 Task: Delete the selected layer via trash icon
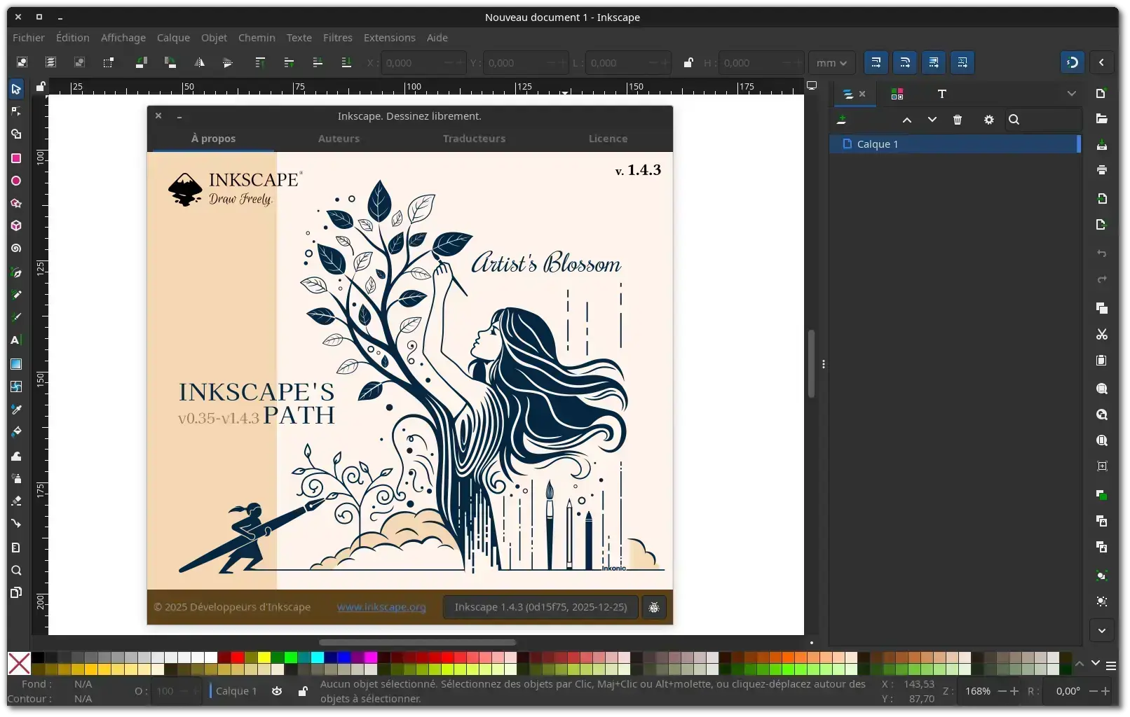958,120
